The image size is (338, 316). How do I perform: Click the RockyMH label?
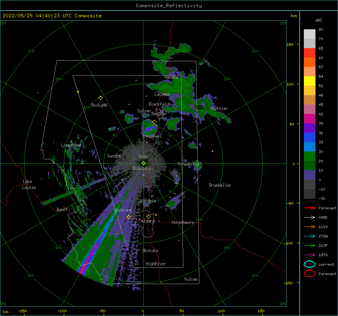tap(99, 105)
